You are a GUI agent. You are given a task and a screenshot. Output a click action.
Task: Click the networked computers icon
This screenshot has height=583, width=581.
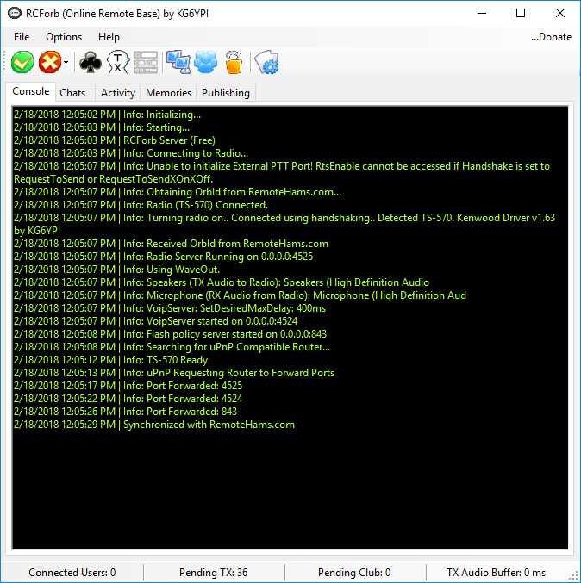coord(178,62)
